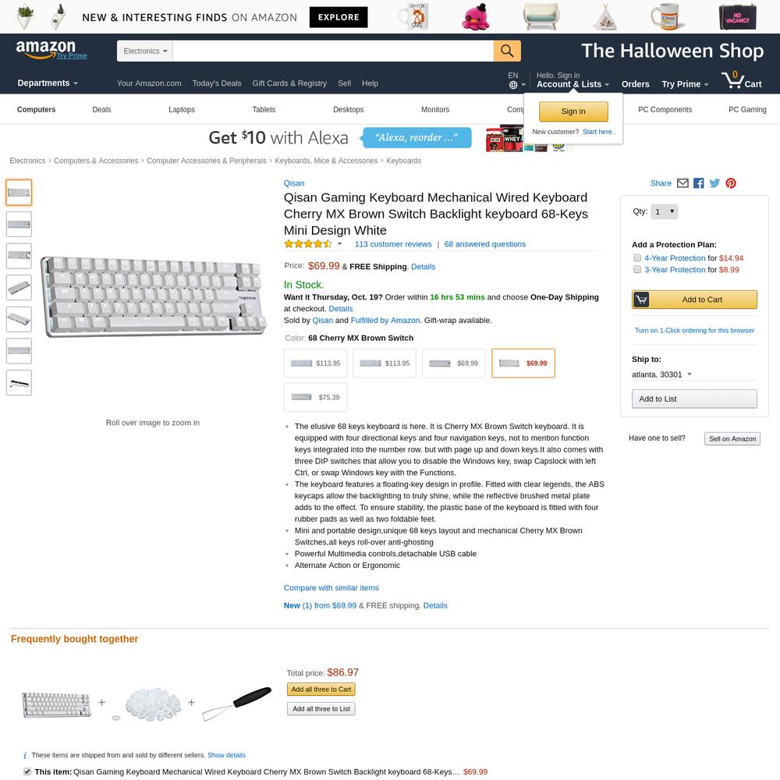Image resolution: width=780 pixels, height=780 pixels.
Task: Select the second keyboard thumbnail image
Action: pyautogui.click(x=19, y=225)
